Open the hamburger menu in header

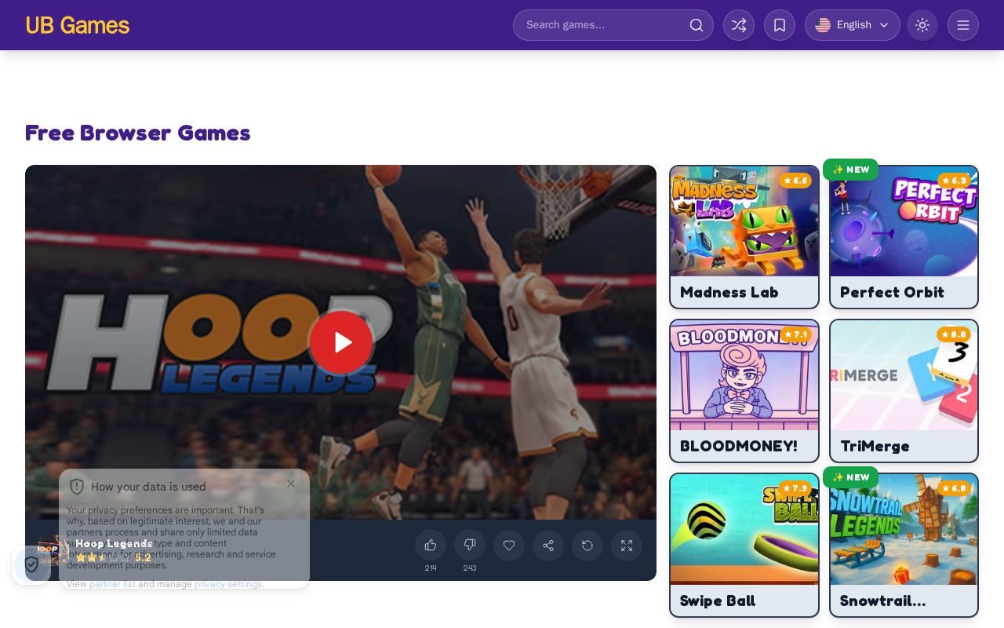tap(963, 25)
